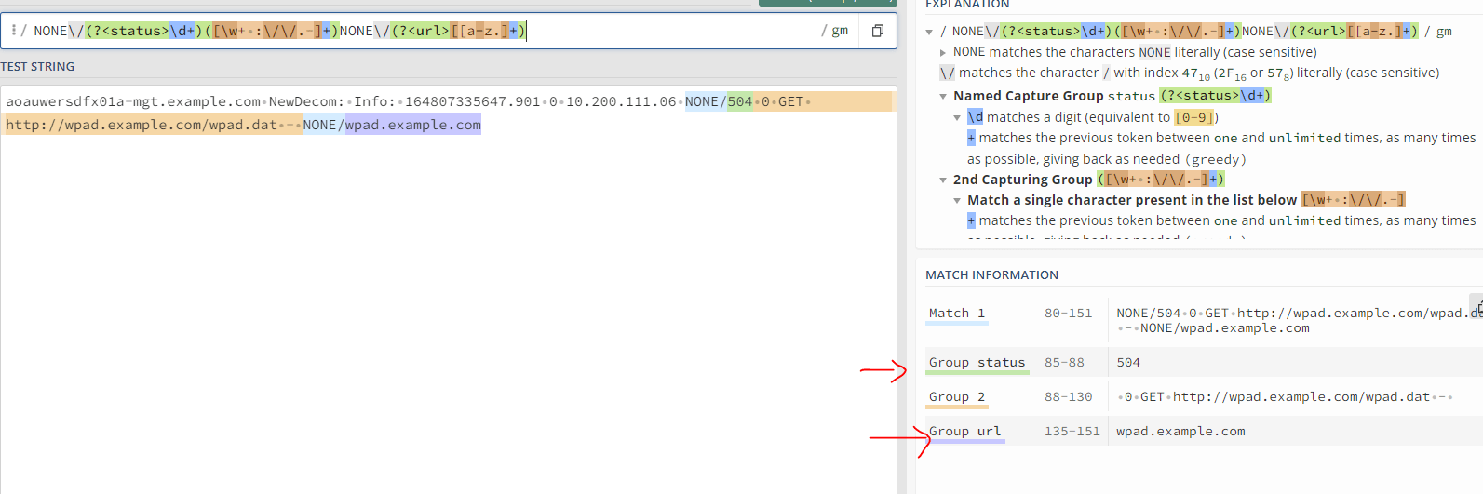Select the Group url label
The height and width of the screenshot is (494, 1483).
click(965, 432)
